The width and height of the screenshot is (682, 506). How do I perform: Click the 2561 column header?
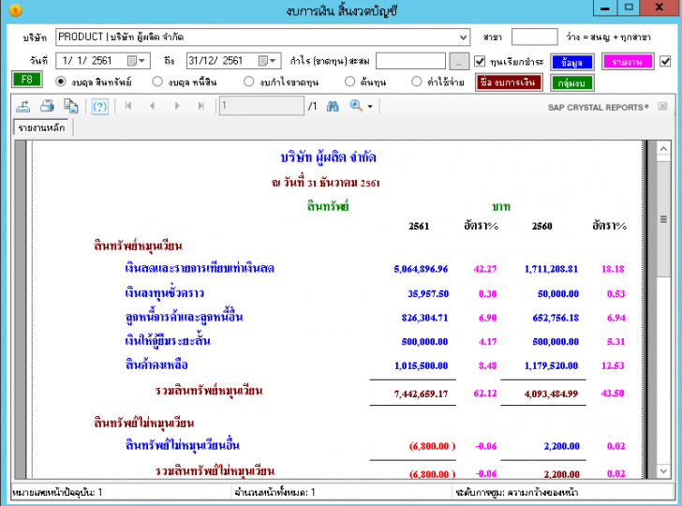click(419, 226)
